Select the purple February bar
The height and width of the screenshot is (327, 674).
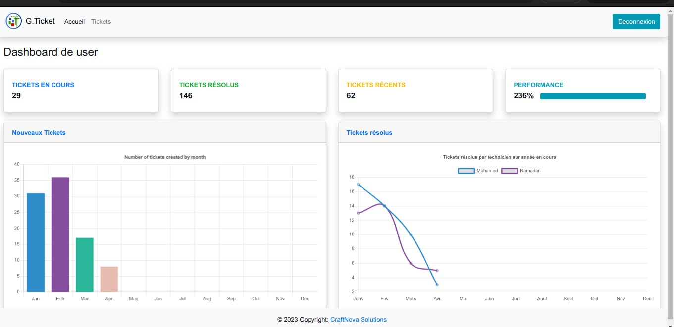click(x=60, y=234)
